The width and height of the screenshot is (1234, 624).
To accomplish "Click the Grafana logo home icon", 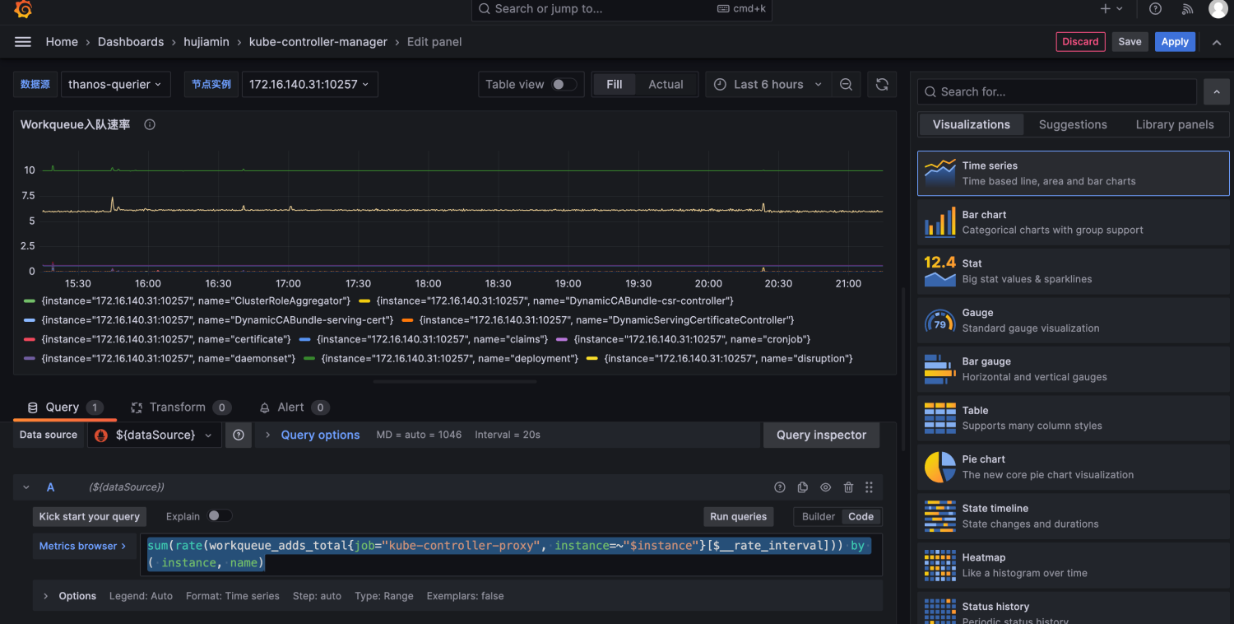I will coord(23,9).
